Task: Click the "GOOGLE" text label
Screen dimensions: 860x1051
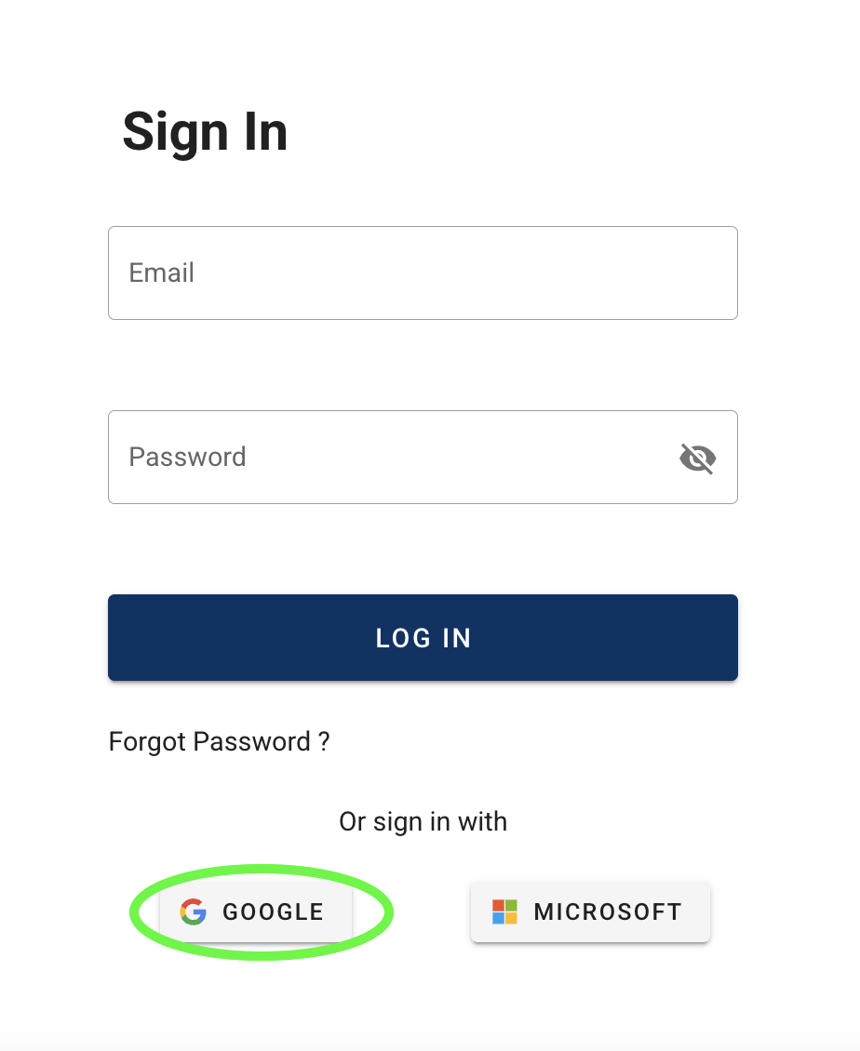Action: click(x=273, y=911)
